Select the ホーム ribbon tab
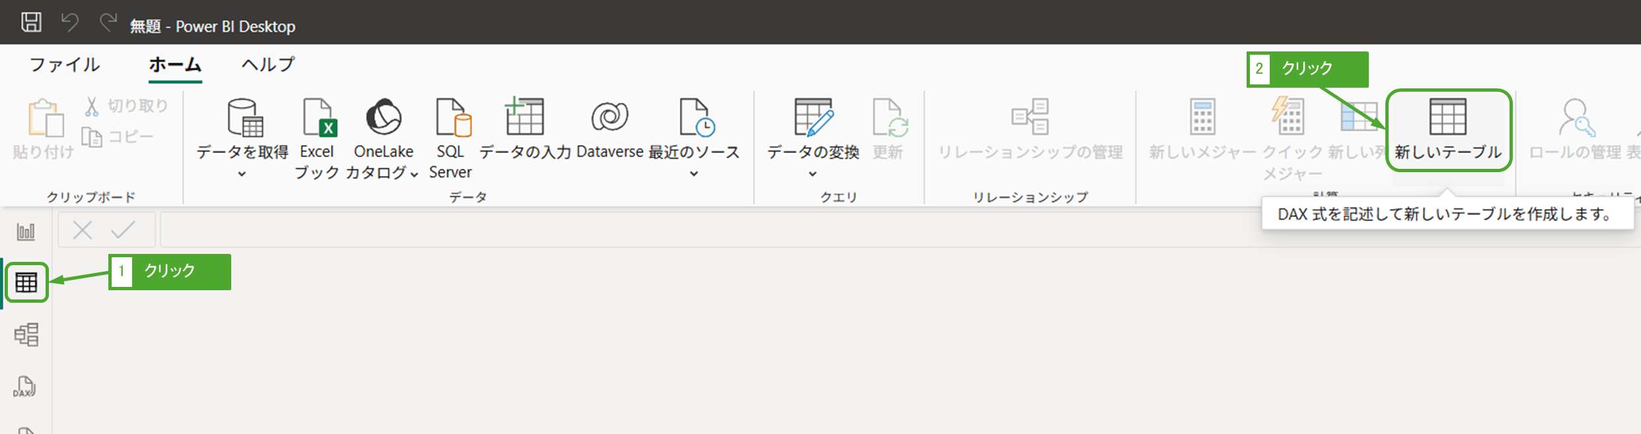Screen dimensions: 1641x434 pyautogui.click(x=175, y=65)
